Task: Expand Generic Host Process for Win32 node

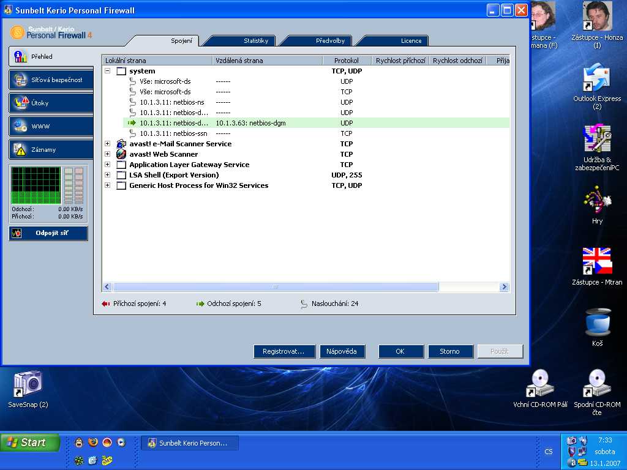Action: click(x=108, y=185)
